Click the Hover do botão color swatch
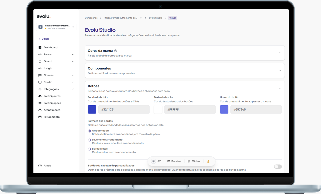The width and height of the screenshot is (321, 194). (224, 110)
